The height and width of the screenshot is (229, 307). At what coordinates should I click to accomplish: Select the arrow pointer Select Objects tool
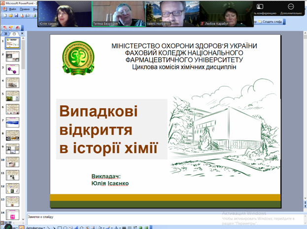(x=22, y=228)
